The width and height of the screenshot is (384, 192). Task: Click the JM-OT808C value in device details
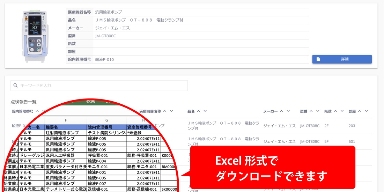105,36
